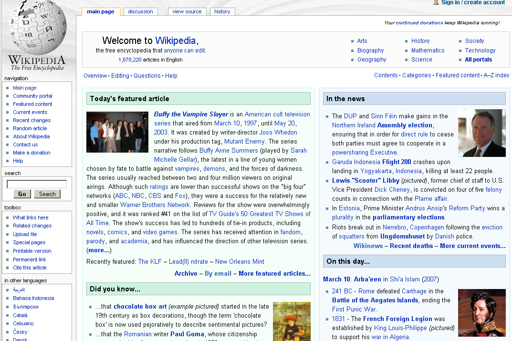Screen dimensions: 512x341
Task: Open More featured articles
Action: [x=274, y=273]
